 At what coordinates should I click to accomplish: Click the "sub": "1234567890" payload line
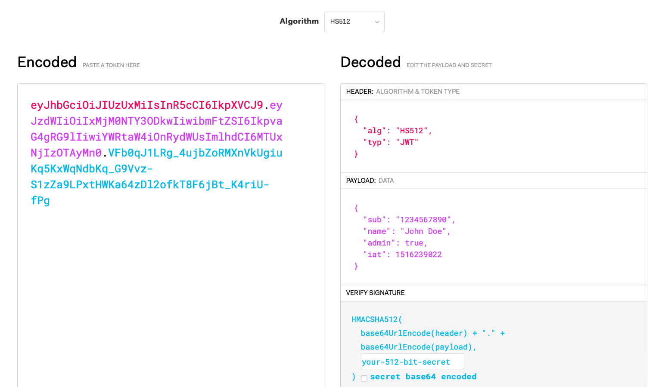(x=409, y=220)
